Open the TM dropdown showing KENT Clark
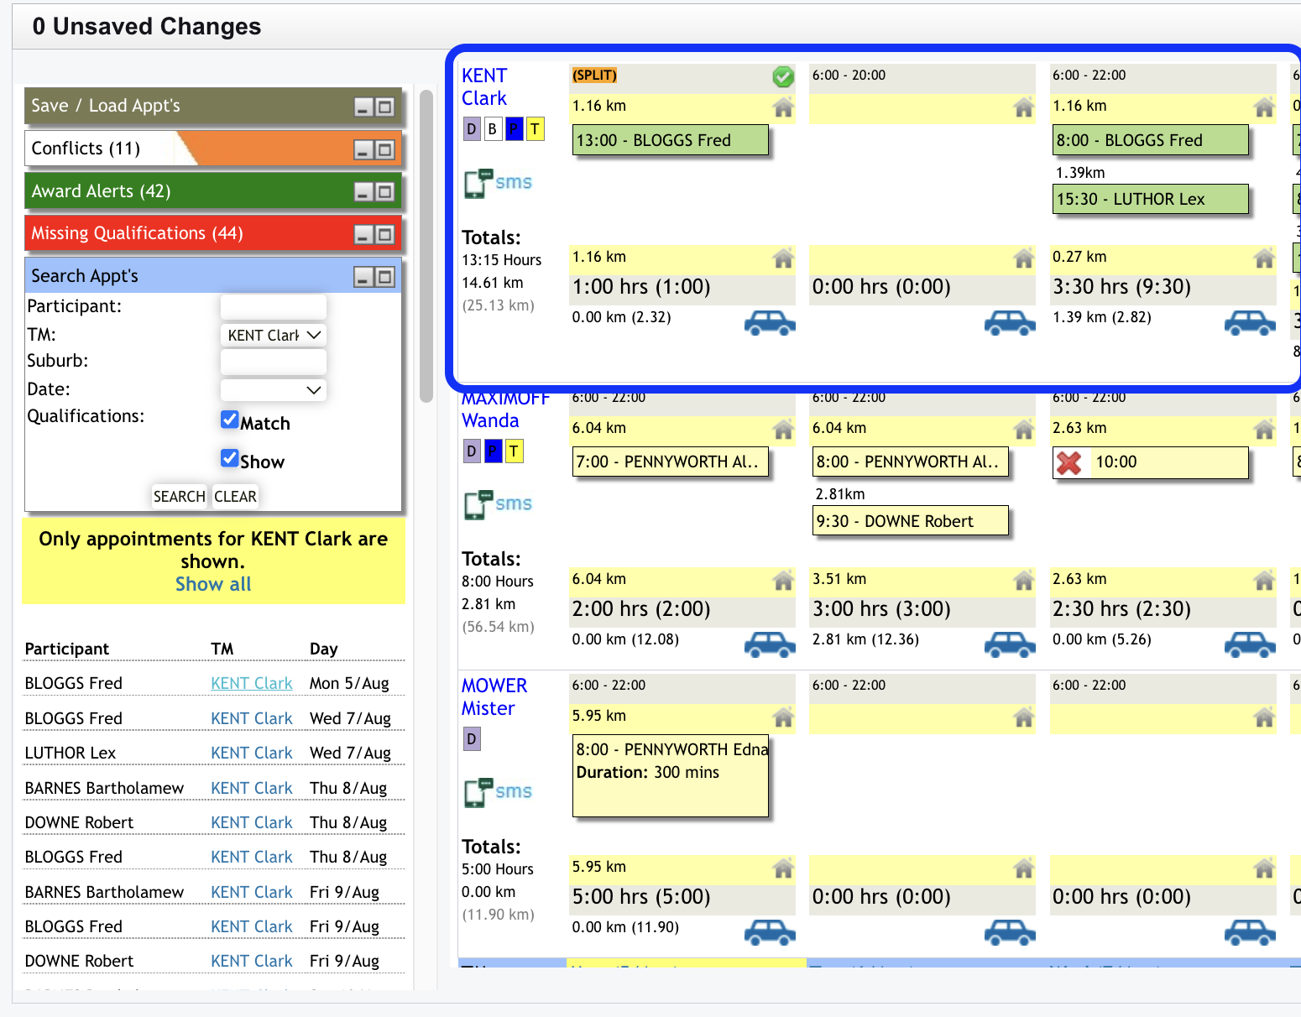The image size is (1301, 1017). (273, 335)
